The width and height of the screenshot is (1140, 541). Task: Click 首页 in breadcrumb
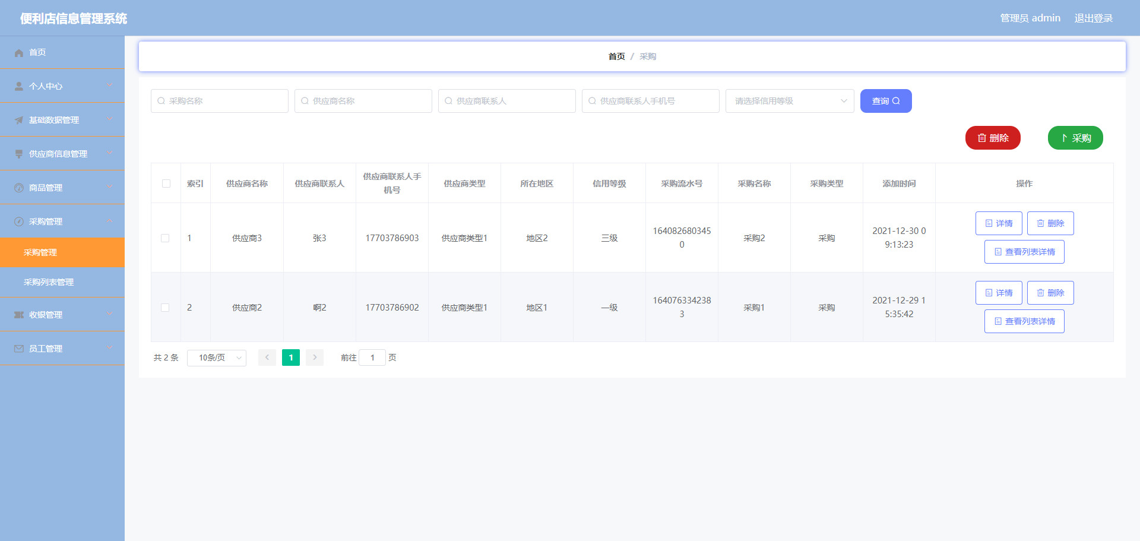[616, 56]
